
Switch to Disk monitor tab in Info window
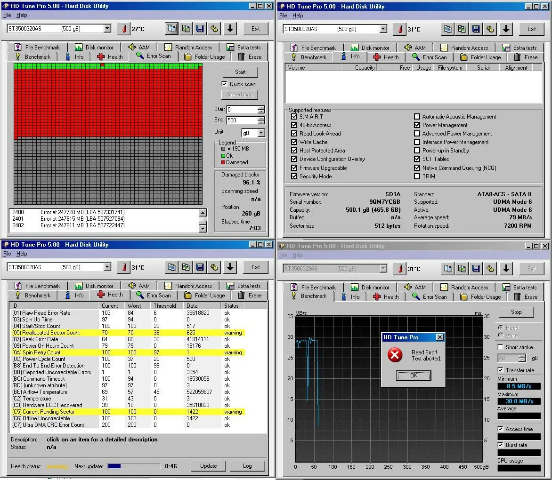tap(371, 48)
